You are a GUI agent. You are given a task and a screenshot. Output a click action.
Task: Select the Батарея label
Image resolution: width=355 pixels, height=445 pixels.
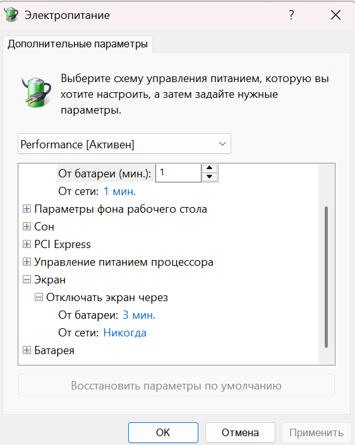click(54, 350)
